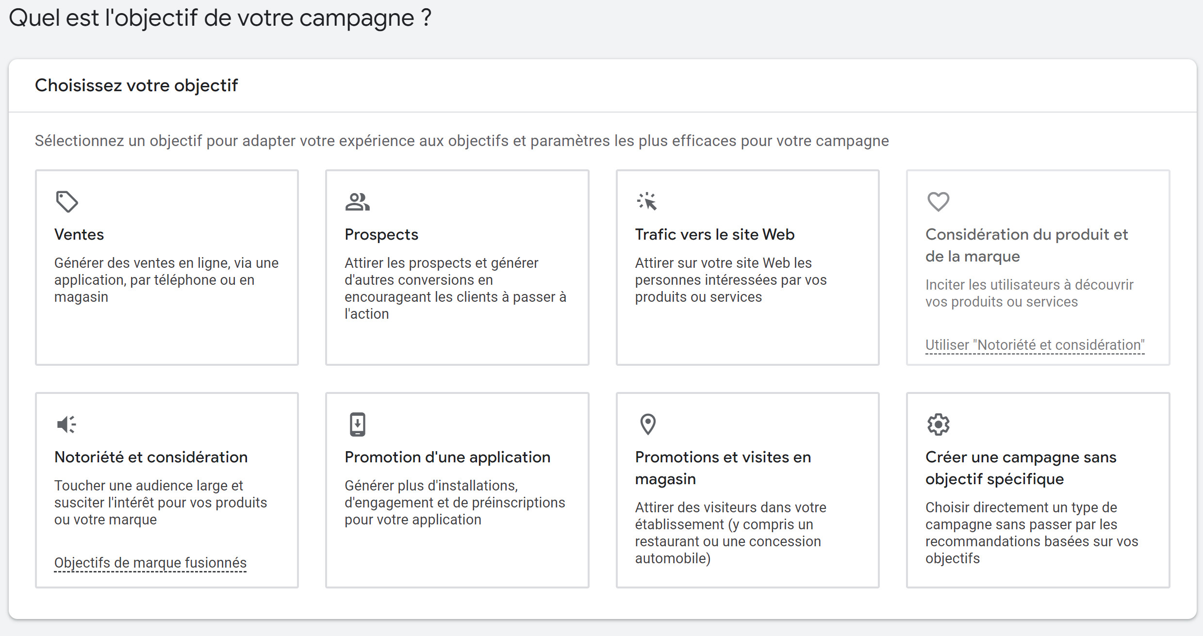This screenshot has height=636, width=1203.
Task: Click the people icon for Prospects
Action: (x=357, y=201)
